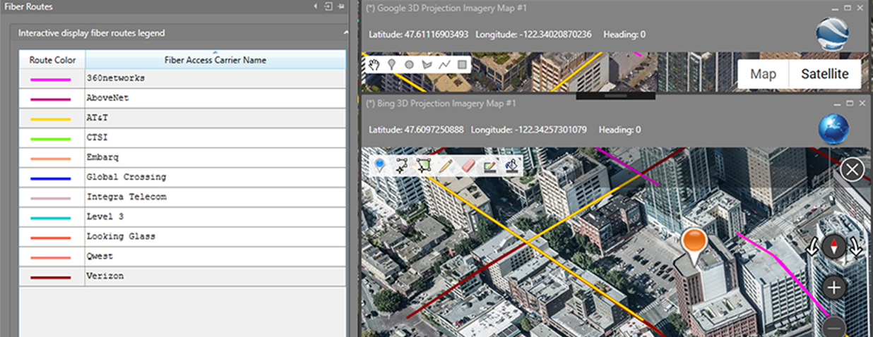Select the pan hand tool in Google map
The image size is (873, 337).
point(375,64)
